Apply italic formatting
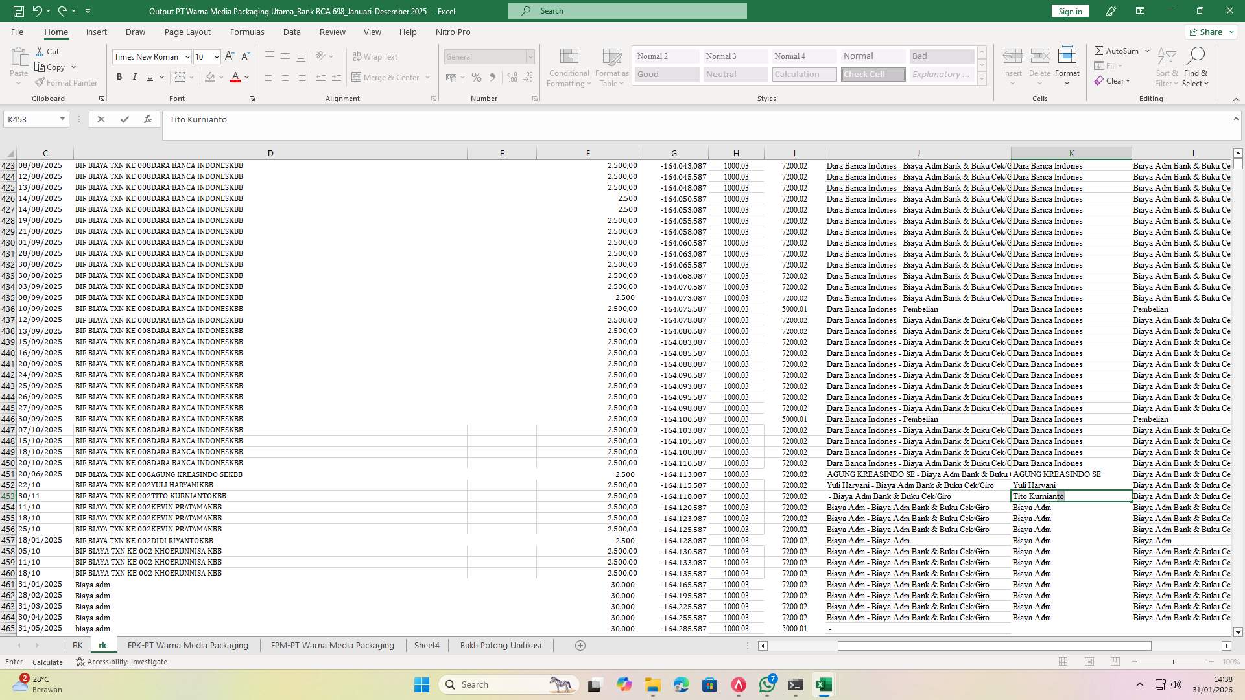The width and height of the screenshot is (1245, 700). coord(135,76)
